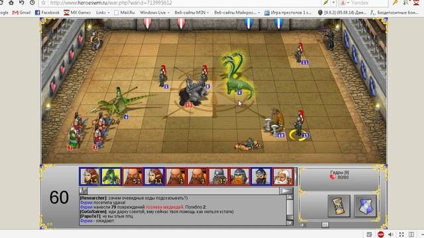Click the fury stack labeled 1
This screenshot has height=238, width=424.
pyautogui.click(x=162, y=77)
